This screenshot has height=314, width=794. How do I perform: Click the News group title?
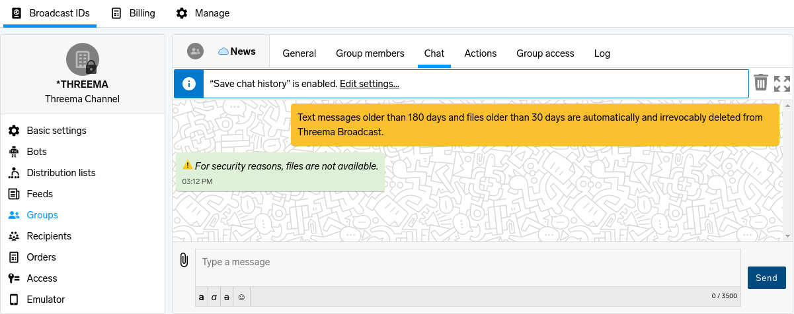tap(243, 51)
